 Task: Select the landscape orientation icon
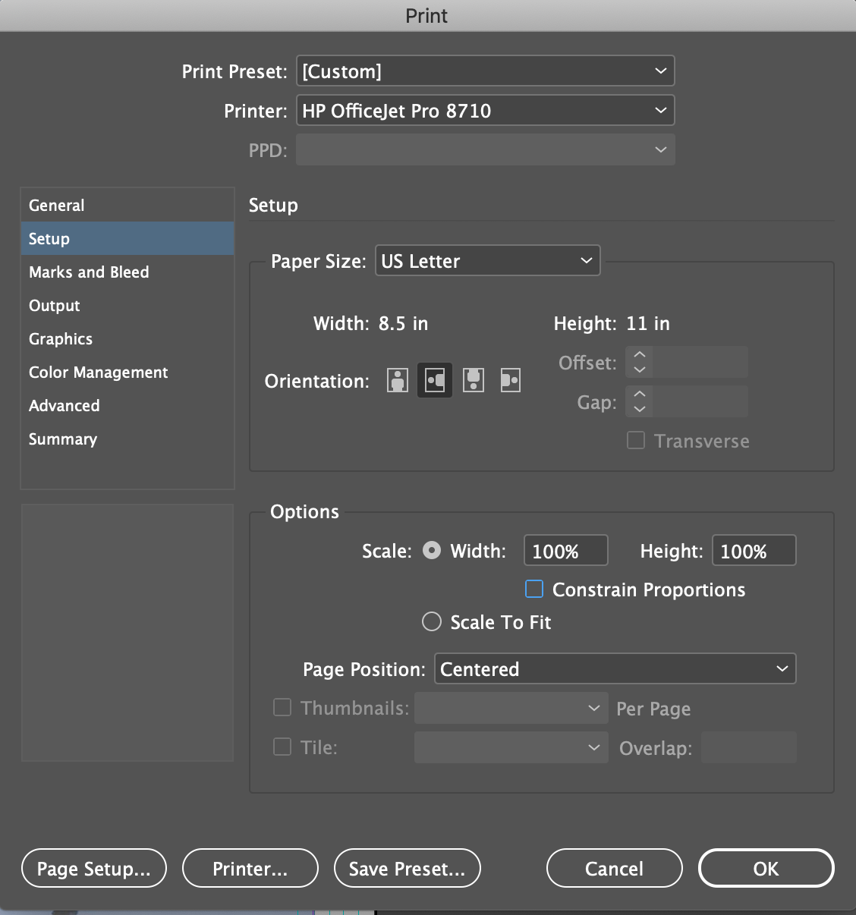point(435,380)
